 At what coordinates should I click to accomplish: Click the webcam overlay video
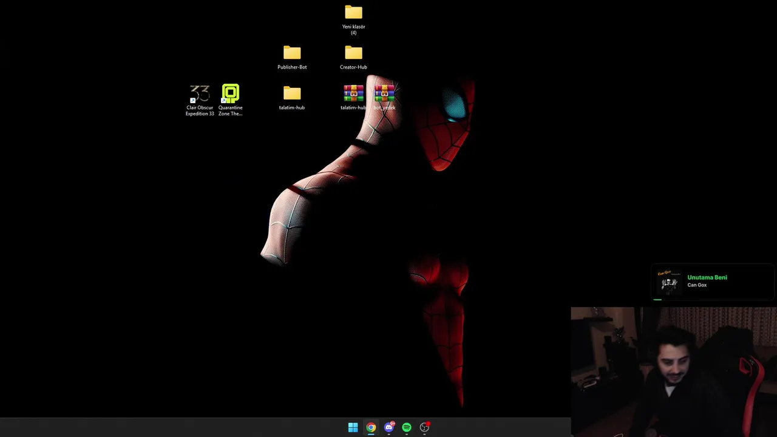(x=674, y=372)
